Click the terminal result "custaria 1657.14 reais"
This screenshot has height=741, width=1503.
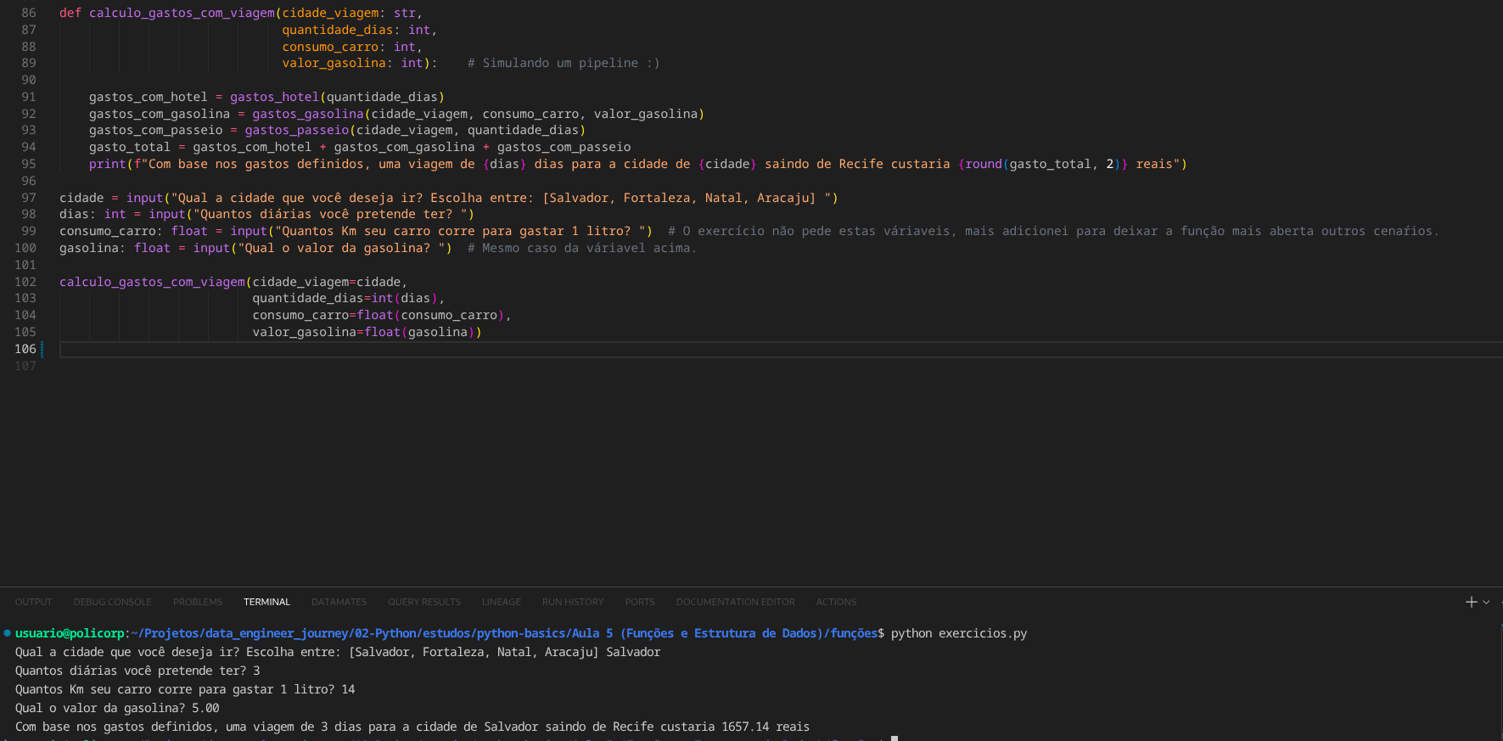[735, 727]
